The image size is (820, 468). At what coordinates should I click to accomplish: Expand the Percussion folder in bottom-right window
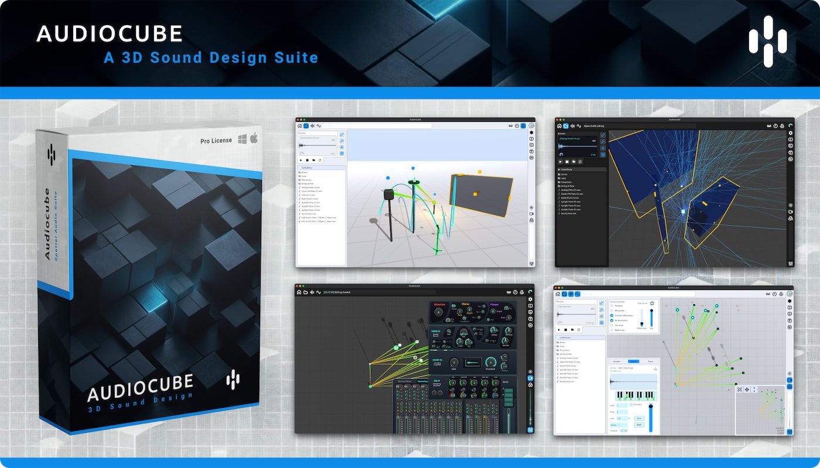coord(563,350)
